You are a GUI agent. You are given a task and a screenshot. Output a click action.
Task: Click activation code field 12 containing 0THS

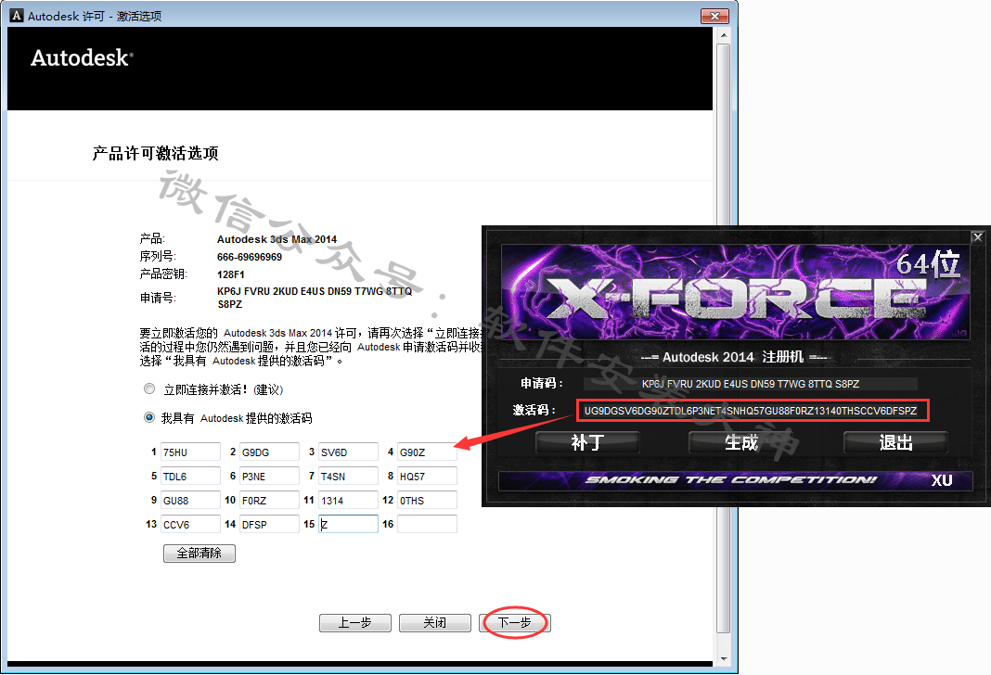coord(427,500)
